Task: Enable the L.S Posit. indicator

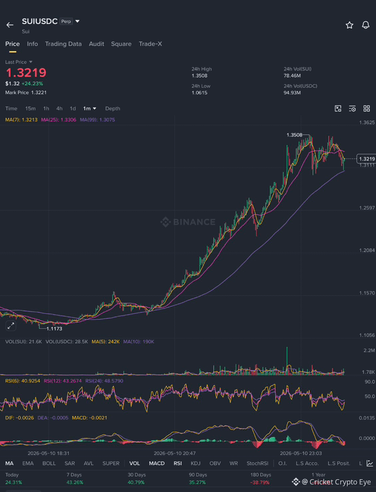Action: tap(339, 464)
